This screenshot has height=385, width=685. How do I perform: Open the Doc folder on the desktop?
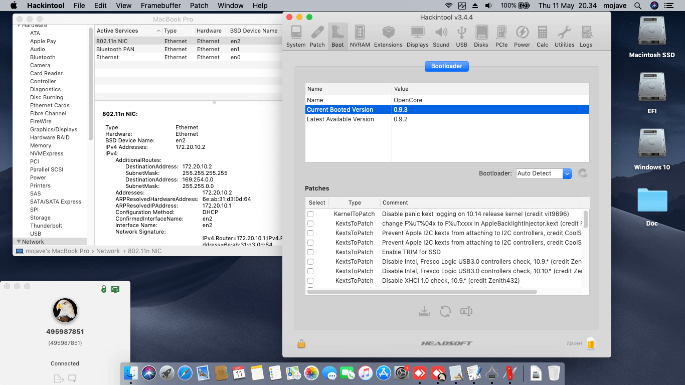coord(652,201)
